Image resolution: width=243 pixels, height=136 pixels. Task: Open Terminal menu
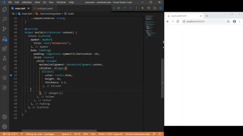pyautogui.click(x=61, y=2)
